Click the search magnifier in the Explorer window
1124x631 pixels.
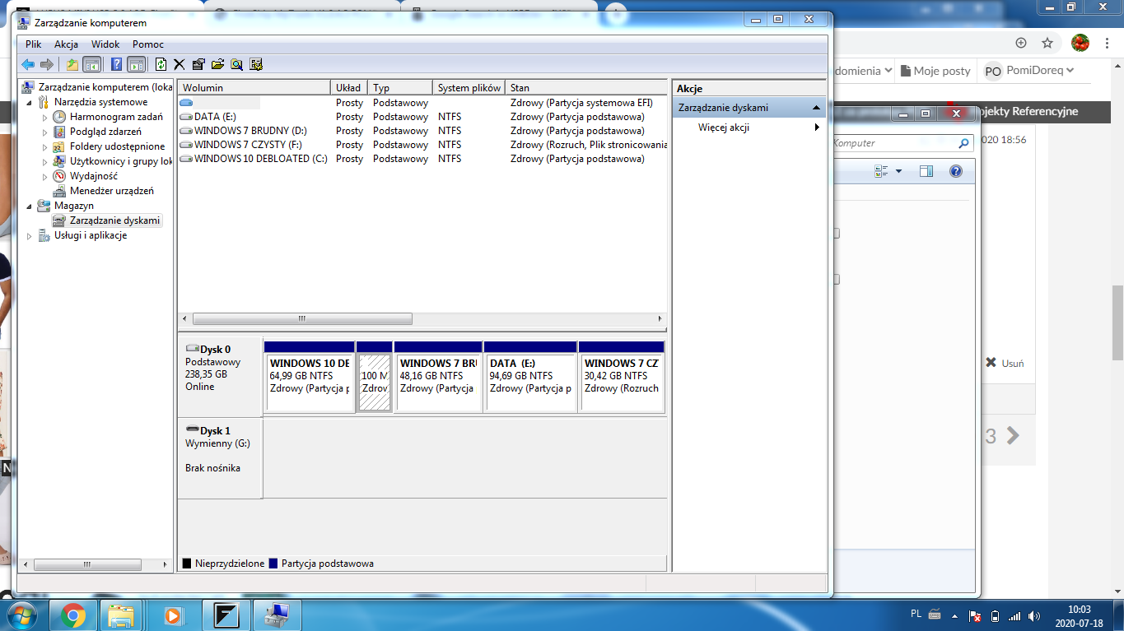point(963,143)
